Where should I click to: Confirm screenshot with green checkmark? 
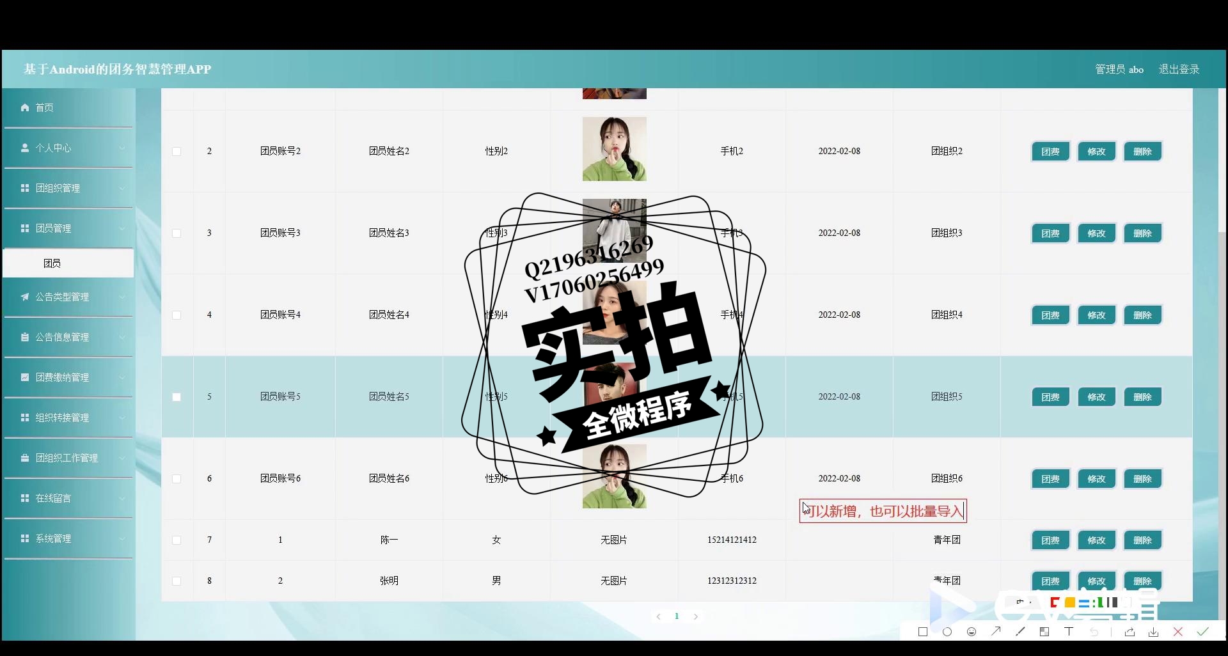[1202, 632]
